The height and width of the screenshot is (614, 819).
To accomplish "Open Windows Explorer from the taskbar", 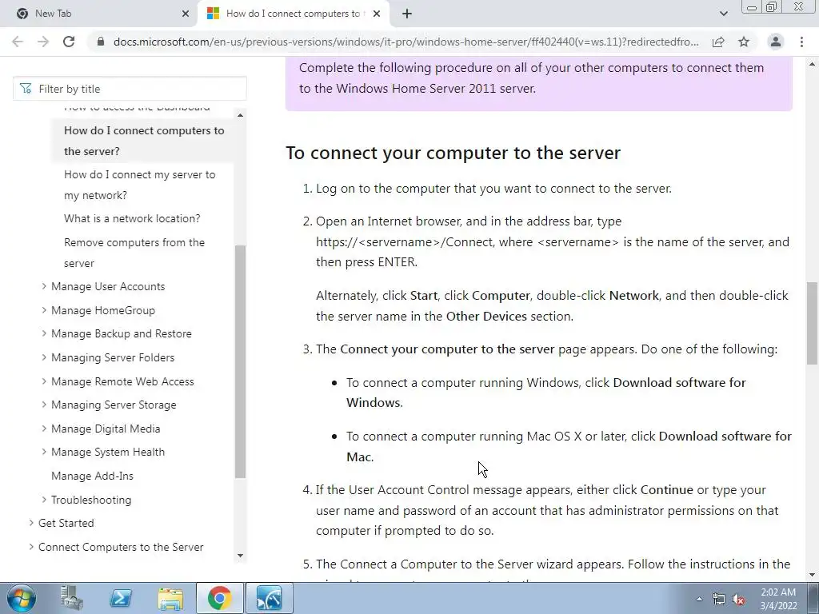I will pyautogui.click(x=170, y=598).
